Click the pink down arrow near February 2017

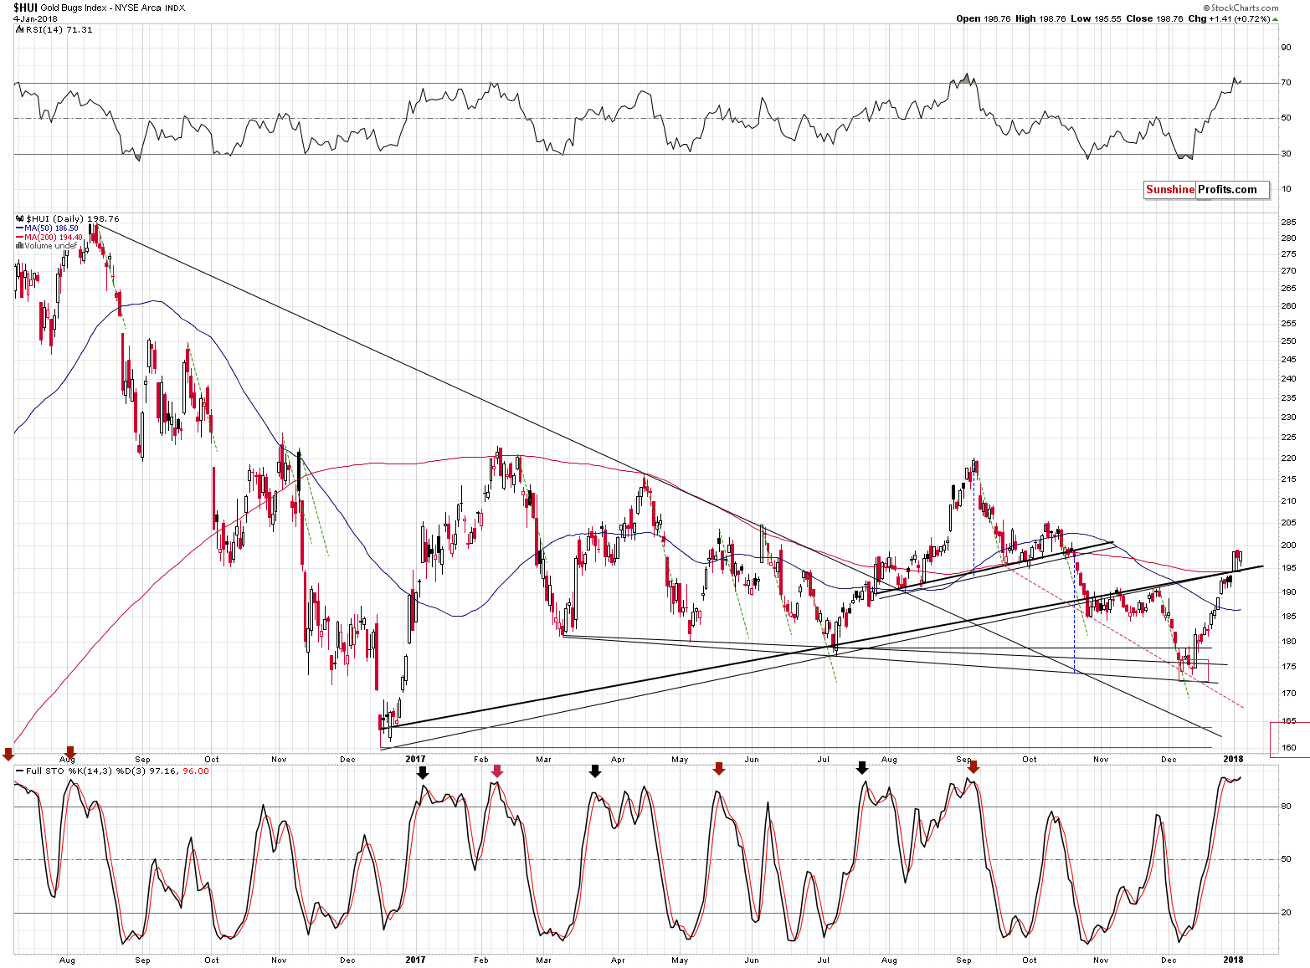click(x=497, y=771)
